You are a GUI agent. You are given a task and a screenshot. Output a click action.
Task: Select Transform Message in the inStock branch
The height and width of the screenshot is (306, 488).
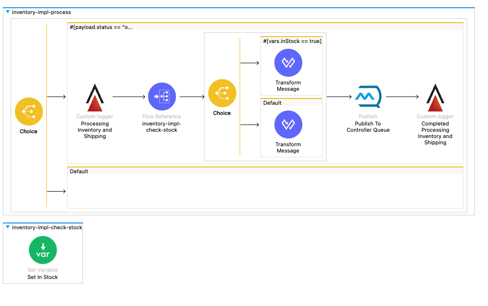288,63
